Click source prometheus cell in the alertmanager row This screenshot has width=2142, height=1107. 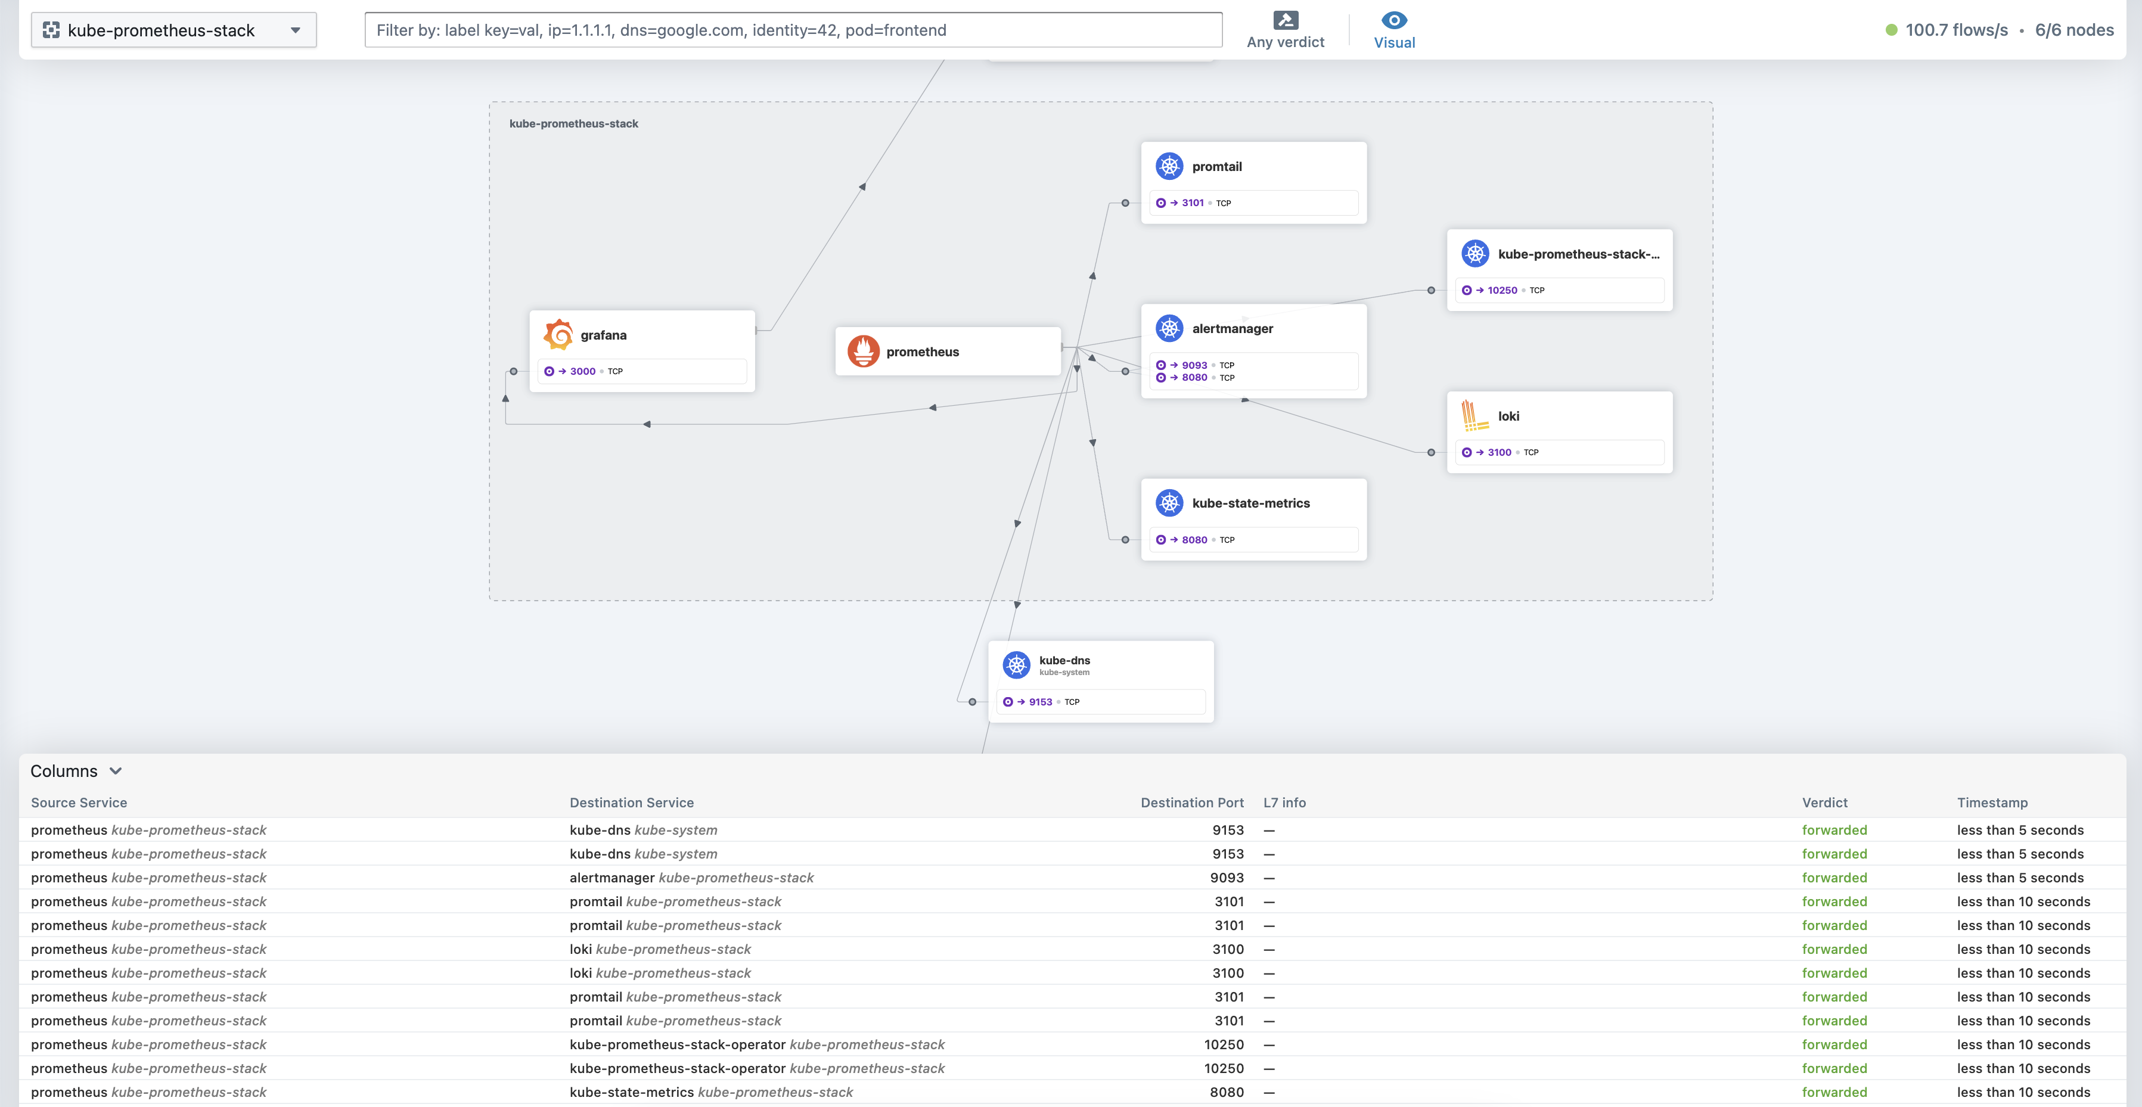pyautogui.click(x=149, y=878)
